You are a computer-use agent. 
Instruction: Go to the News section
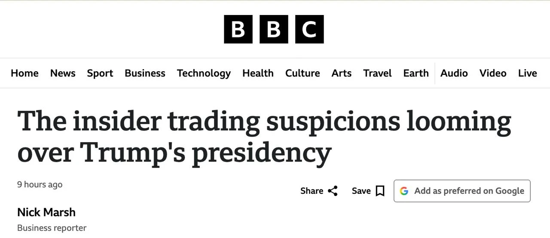click(x=63, y=73)
